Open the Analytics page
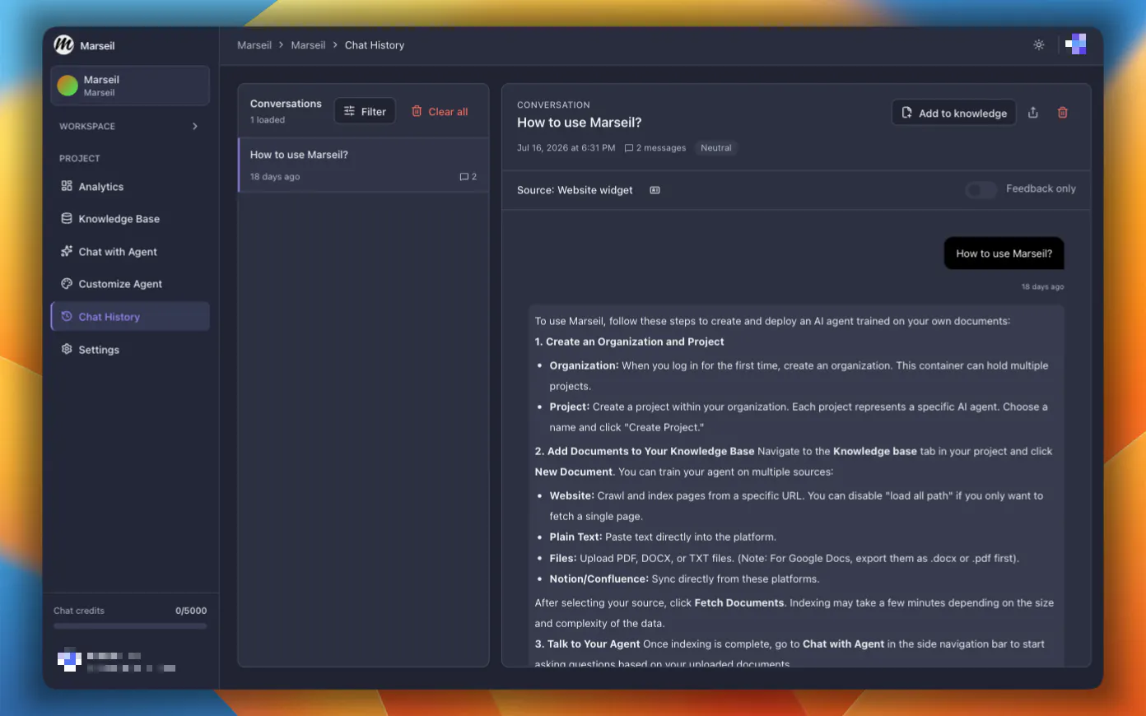This screenshot has height=716, width=1146. click(130, 187)
